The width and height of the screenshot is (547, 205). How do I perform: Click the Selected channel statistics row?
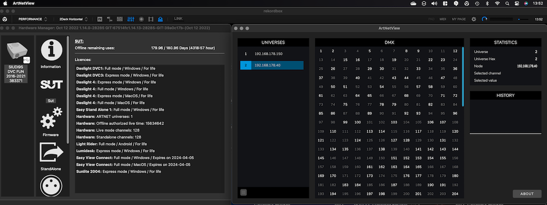click(x=505, y=73)
